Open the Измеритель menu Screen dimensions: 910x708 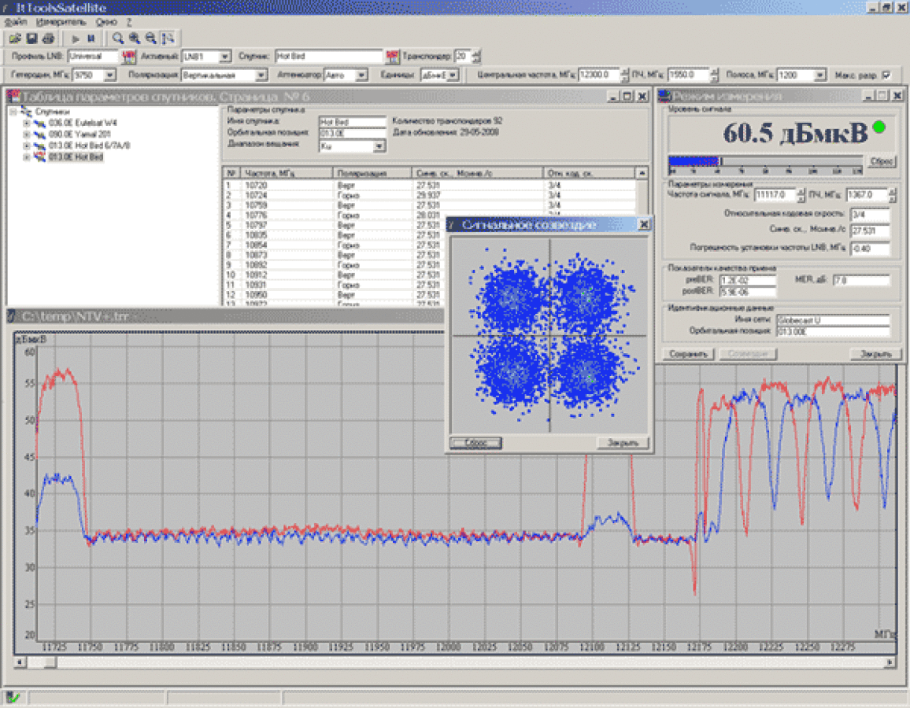click(x=61, y=22)
